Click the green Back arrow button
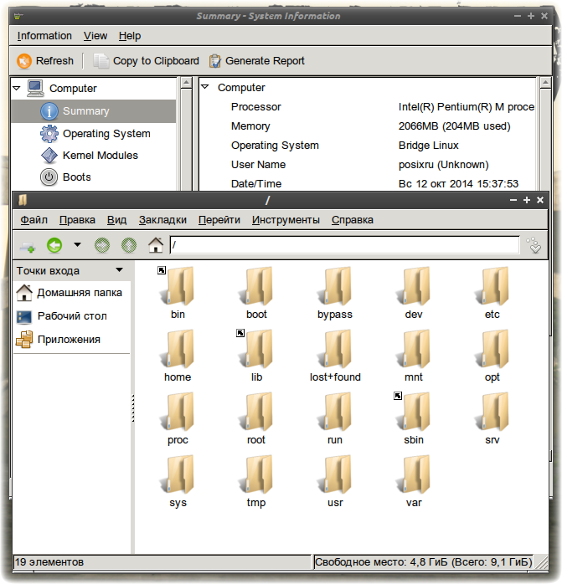The width and height of the screenshot is (562, 584). click(x=54, y=245)
